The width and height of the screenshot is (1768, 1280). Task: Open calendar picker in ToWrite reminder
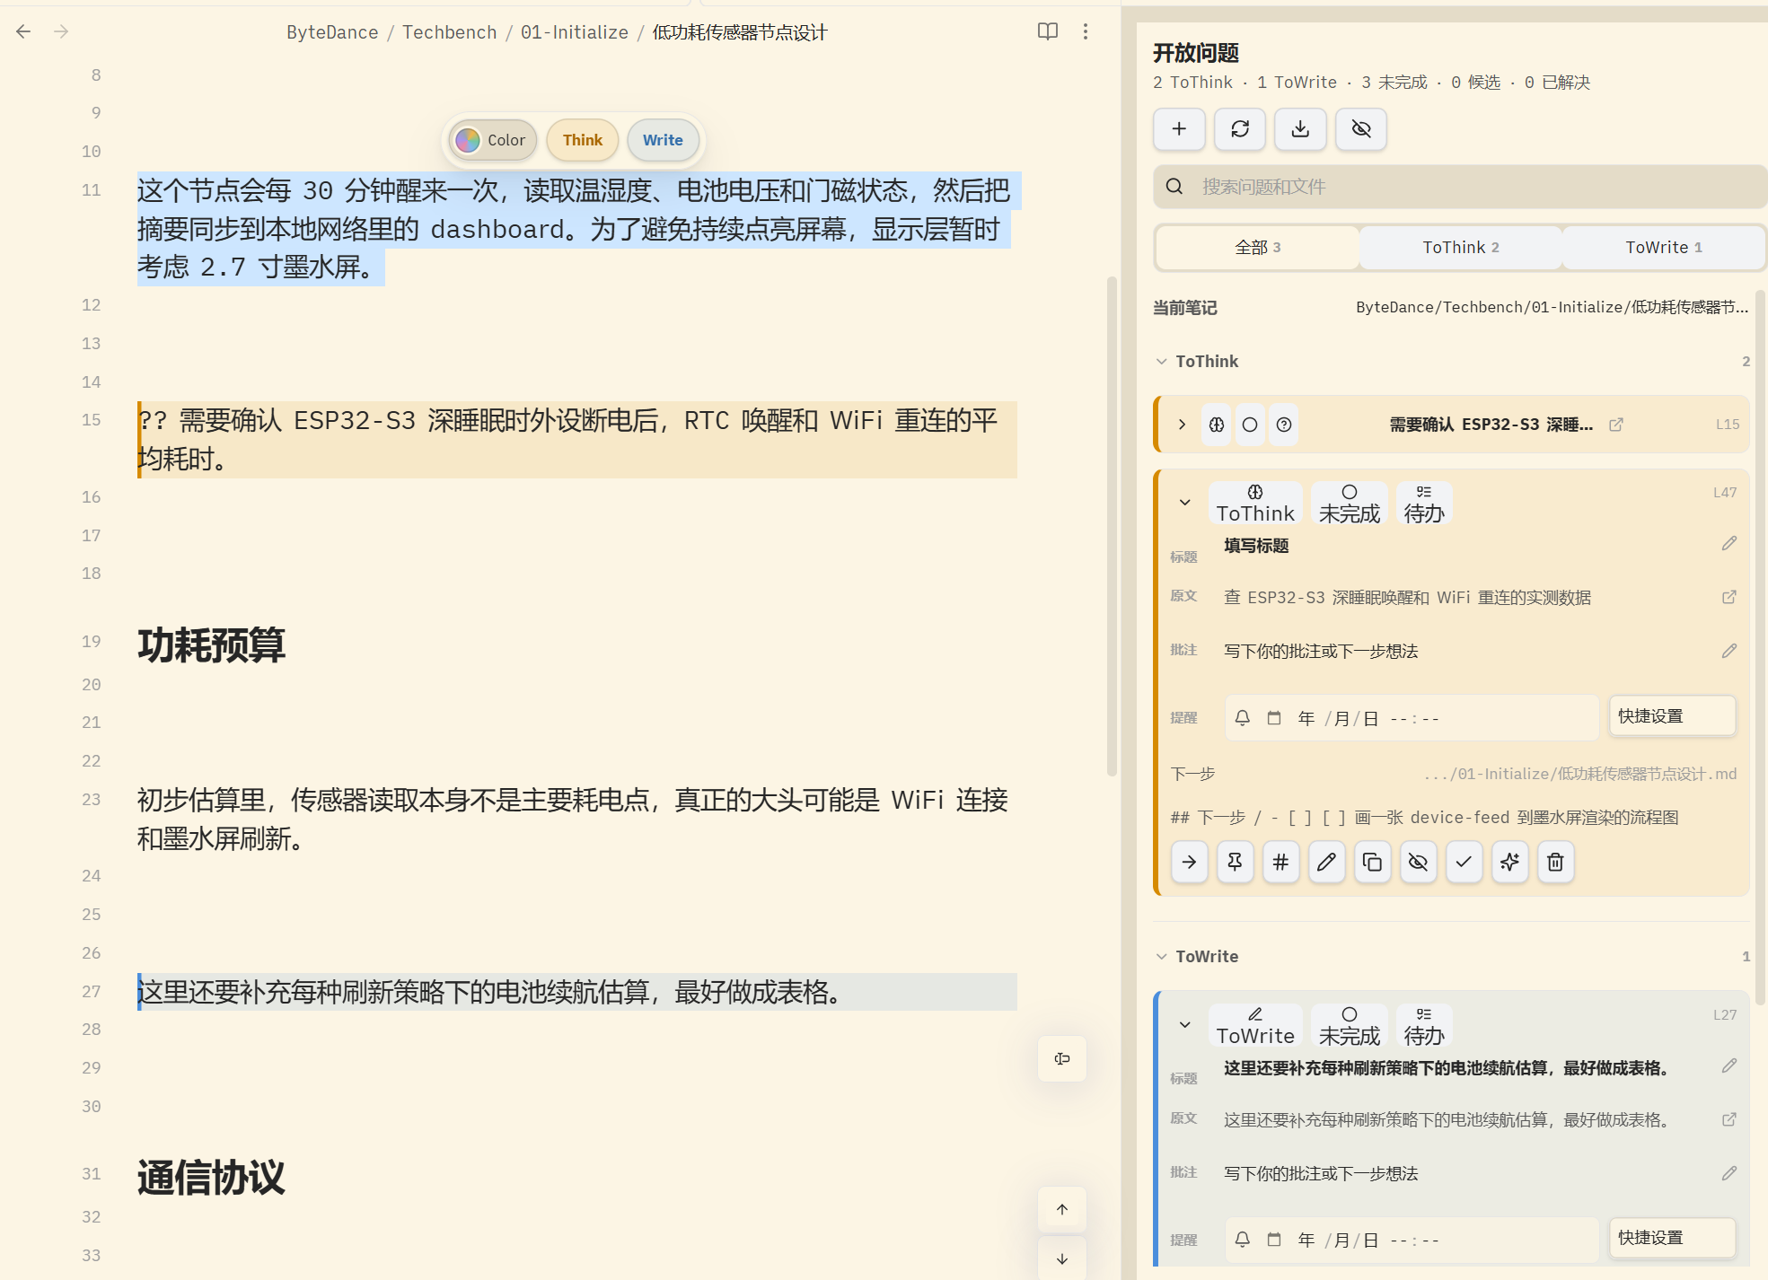tap(1274, 1240)
